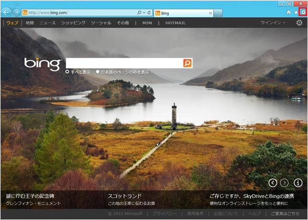Open the この地の王家に伝わるお酒 link
Screen dimensions: 308x220
tap(131, 203)
